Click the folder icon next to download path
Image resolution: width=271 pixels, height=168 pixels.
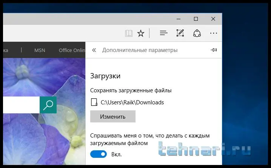point(94,102)
